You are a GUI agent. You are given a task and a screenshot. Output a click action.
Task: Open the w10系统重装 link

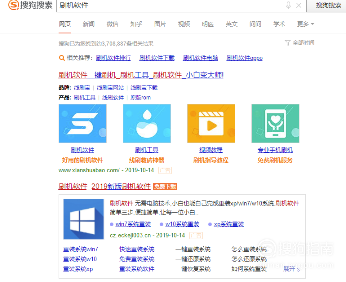[x=182, y=224]
